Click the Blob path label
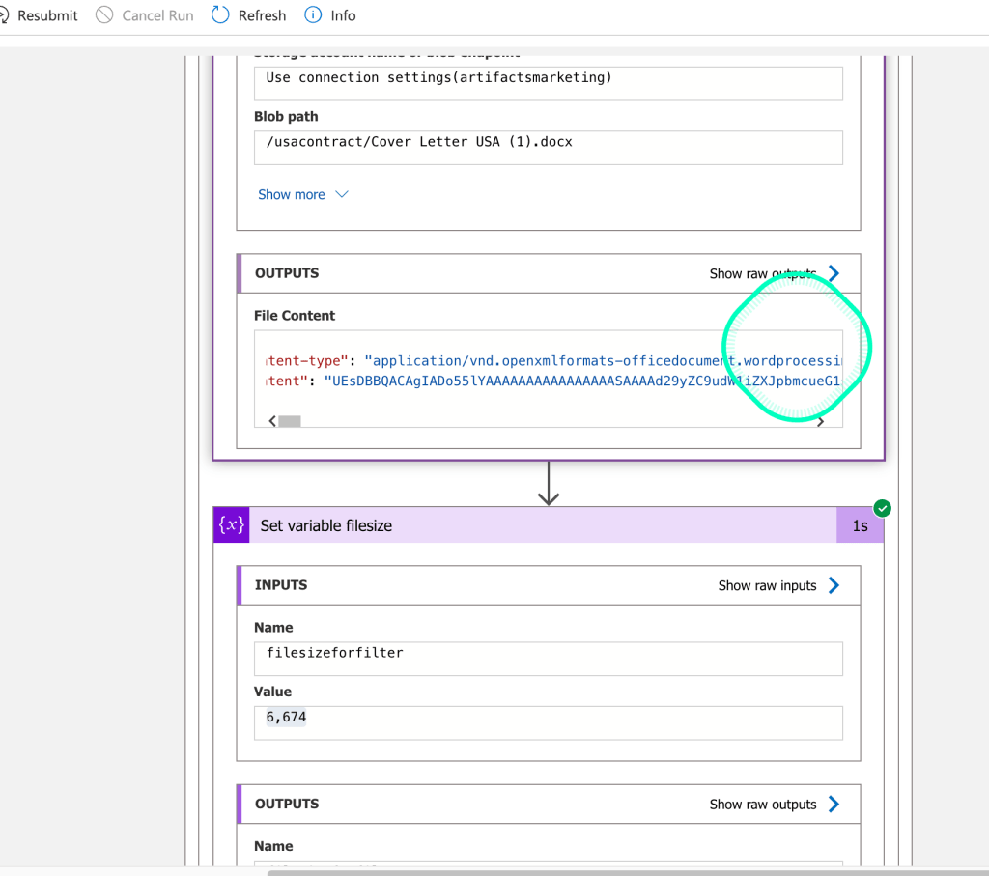Image resolution: width=989 pixels, height=876 pixels. tap(286, 117)
